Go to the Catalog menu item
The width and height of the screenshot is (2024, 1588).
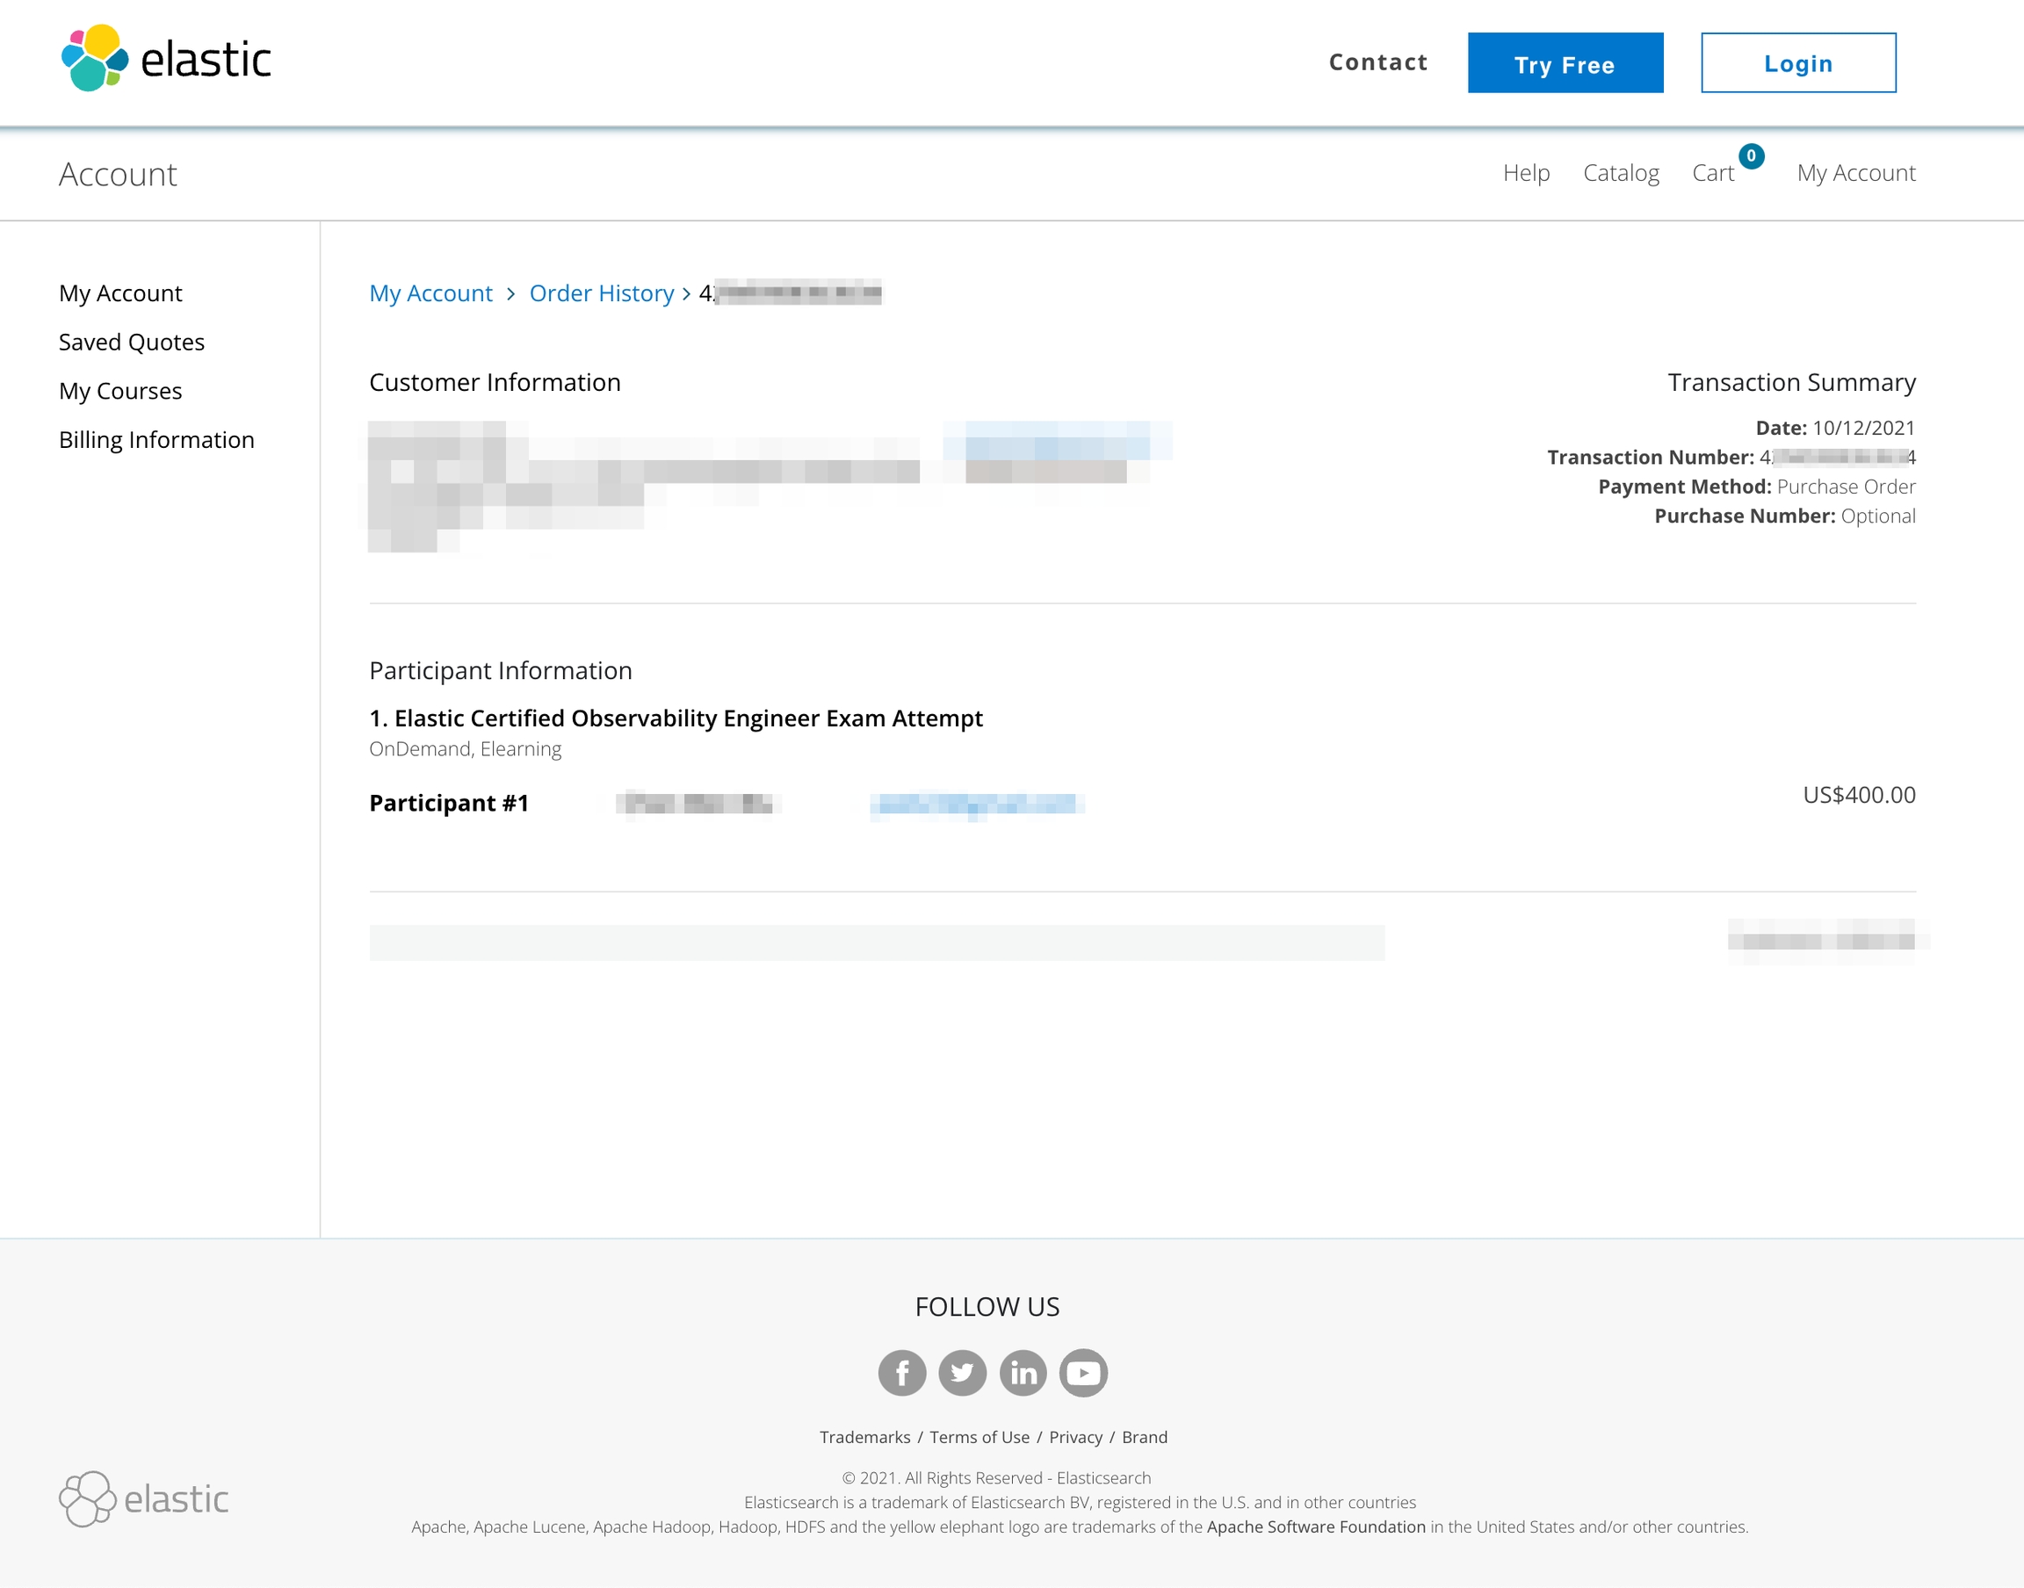[1621, 173]
